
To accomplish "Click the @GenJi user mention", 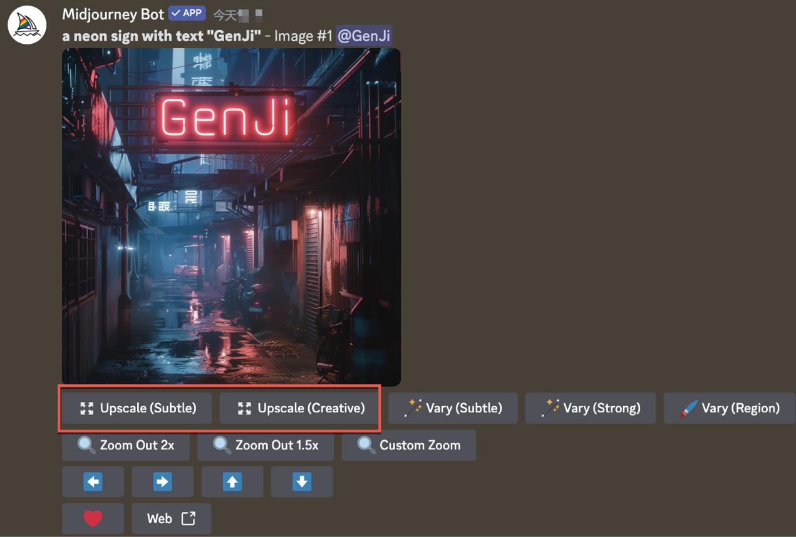I will [x=364, y=36].
